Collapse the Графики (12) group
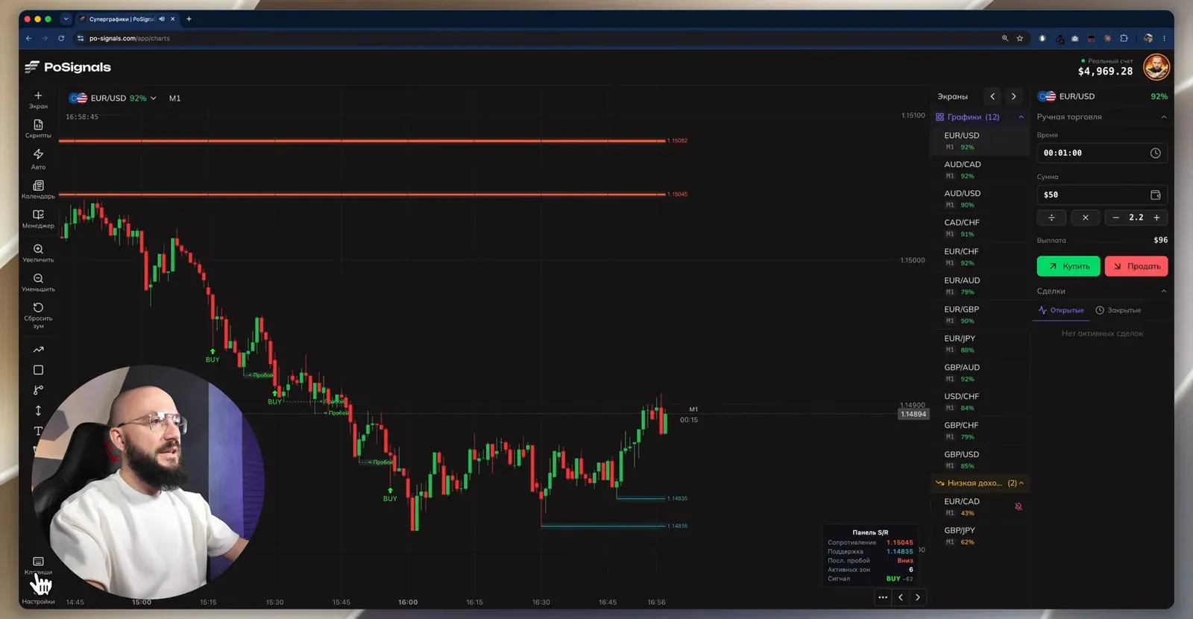Screen dimensions: 1193x619 [1021, 117]
